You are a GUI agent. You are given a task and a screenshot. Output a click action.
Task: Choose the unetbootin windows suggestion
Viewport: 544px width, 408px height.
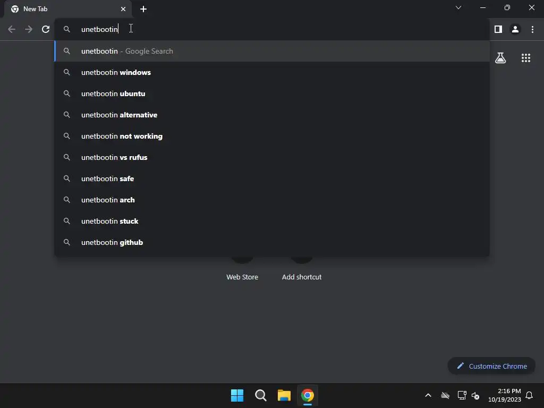click(273, 72)
